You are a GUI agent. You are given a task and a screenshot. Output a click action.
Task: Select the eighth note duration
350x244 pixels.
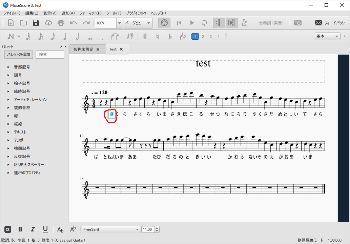pos(53,36)
